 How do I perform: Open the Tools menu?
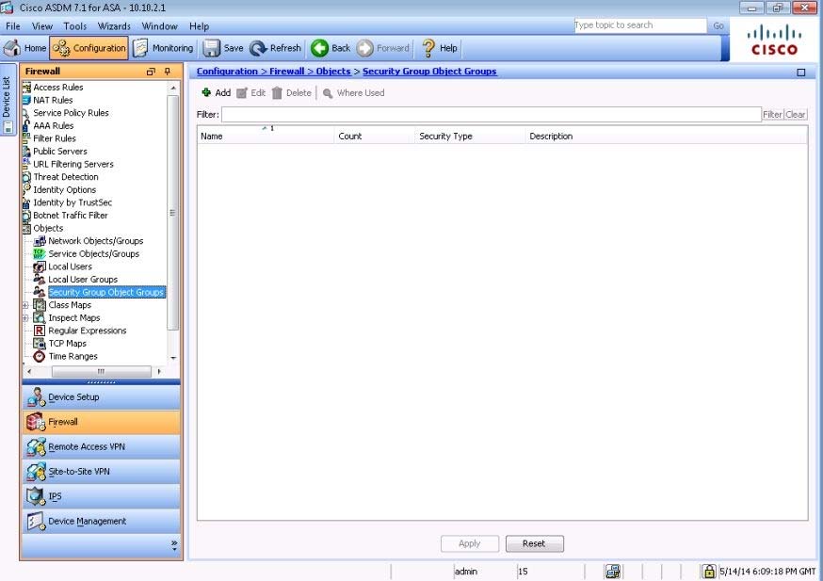pyautogui.click(x=75, y=25)
